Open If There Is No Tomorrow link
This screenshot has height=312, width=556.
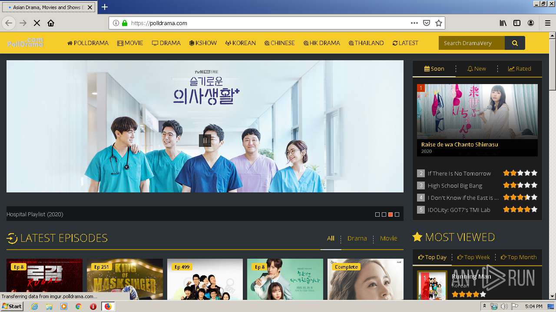click(x=459, y=173)
